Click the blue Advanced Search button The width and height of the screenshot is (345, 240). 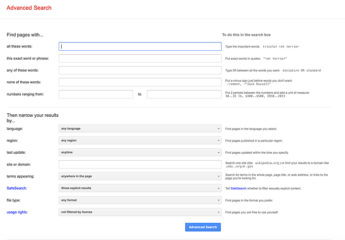pyautogui.click(x=203, y=227)
